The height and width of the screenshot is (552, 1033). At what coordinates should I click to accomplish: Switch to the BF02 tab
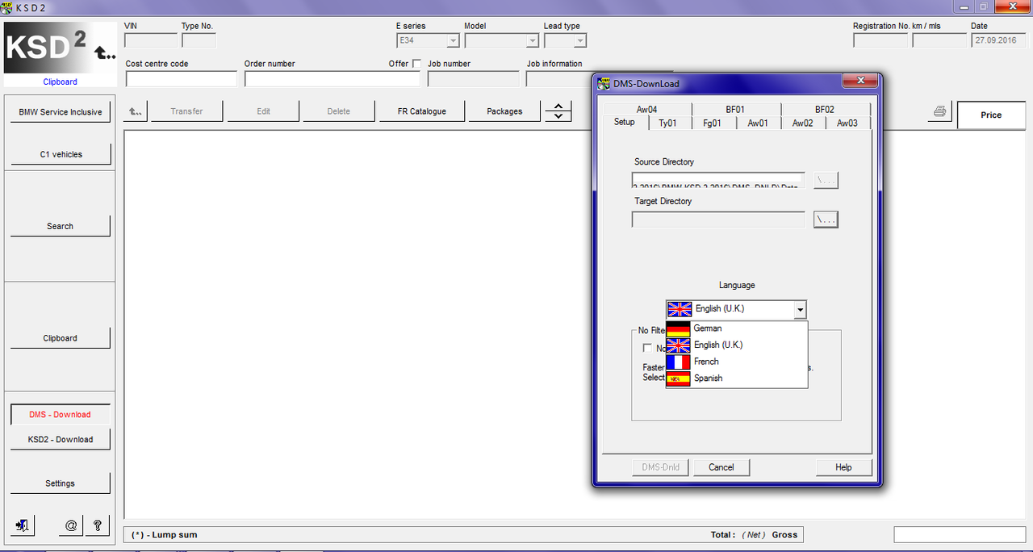coord(825,109)
